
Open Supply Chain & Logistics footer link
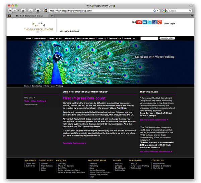coord(100,172)
